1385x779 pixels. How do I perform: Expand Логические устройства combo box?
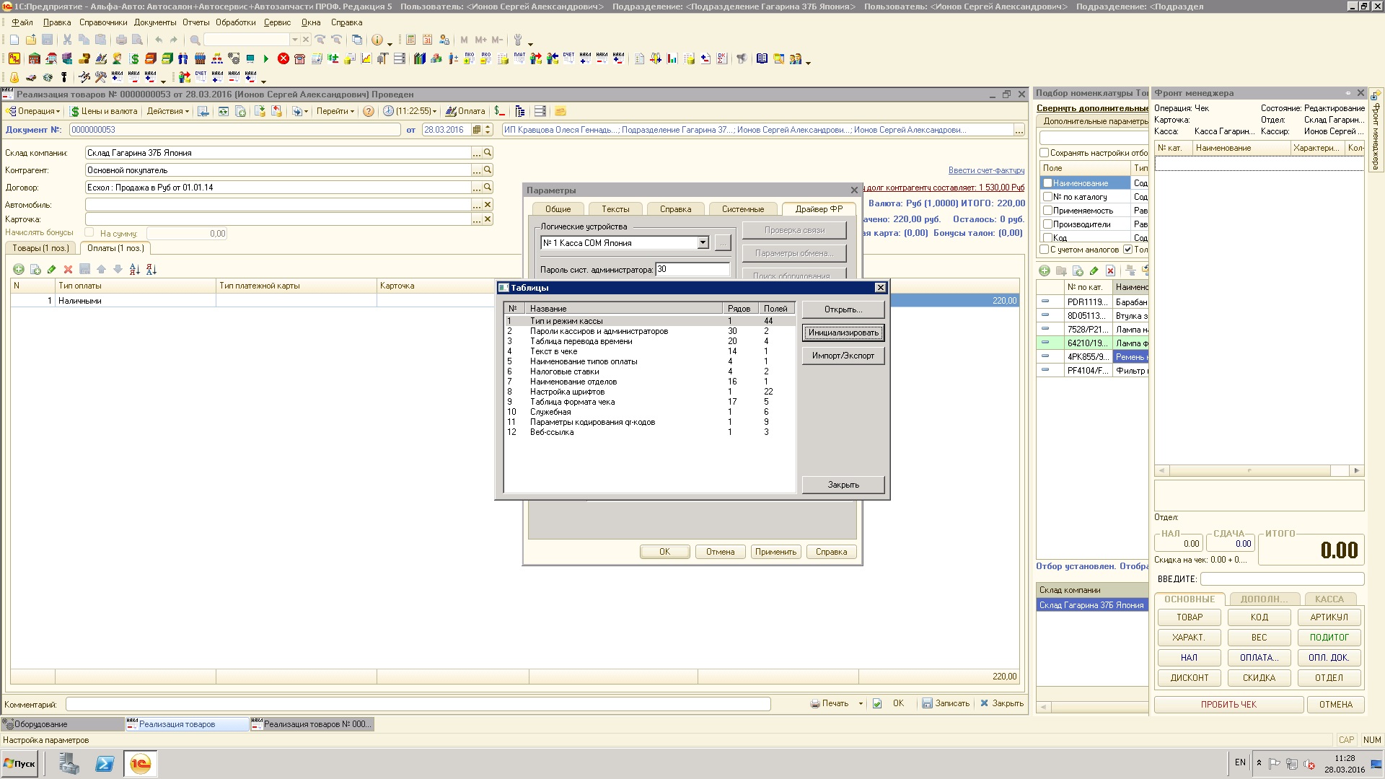(703, 243)
